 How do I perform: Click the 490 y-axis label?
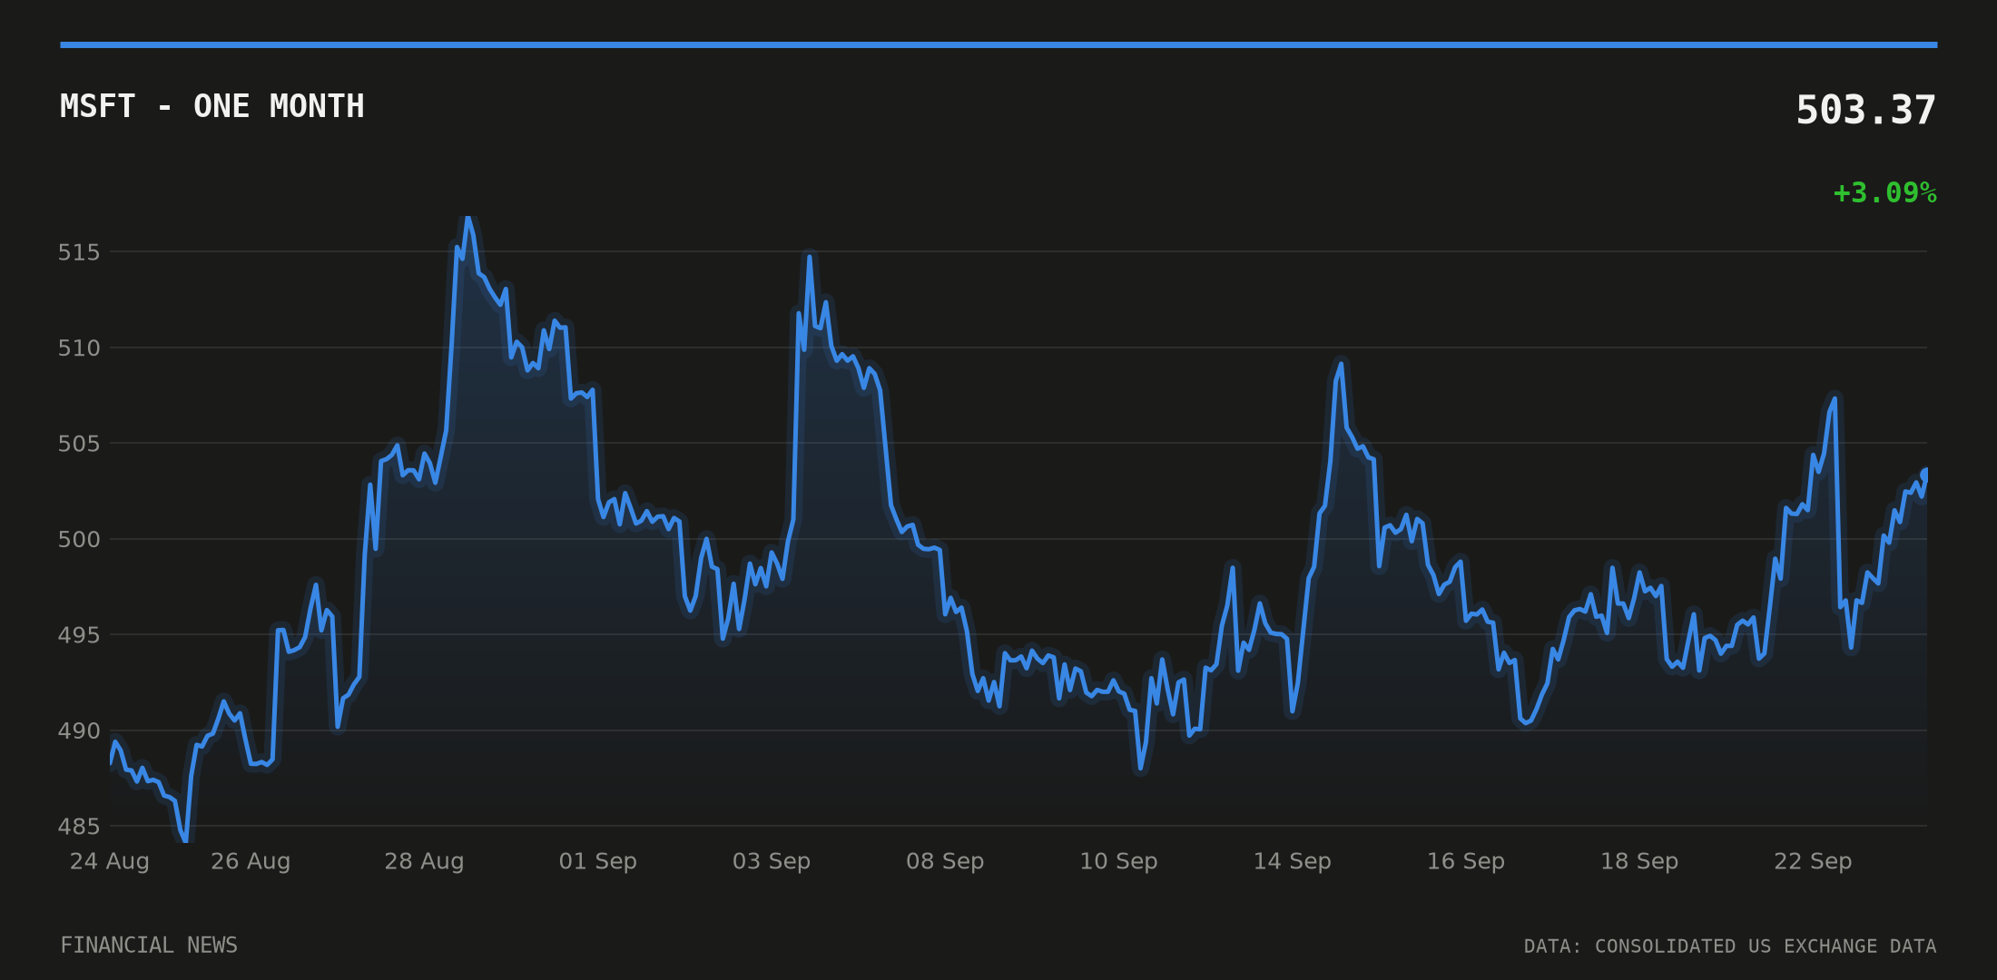pyautogui.click(x=79, y=731)
